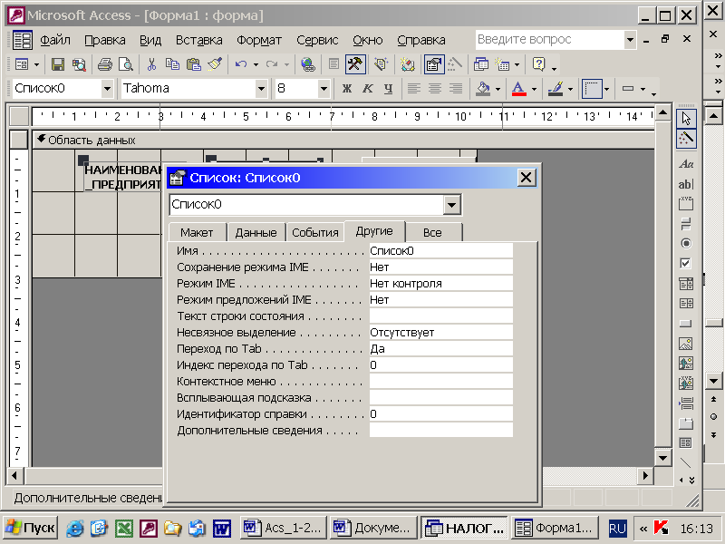The image size is (725, 544).
Task: Open the Tahoma font dropdown
Action: (x=261, y=88)
